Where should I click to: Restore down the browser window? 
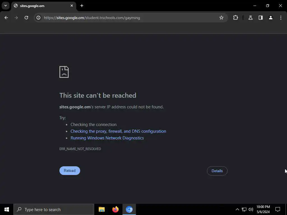[268, 6]
